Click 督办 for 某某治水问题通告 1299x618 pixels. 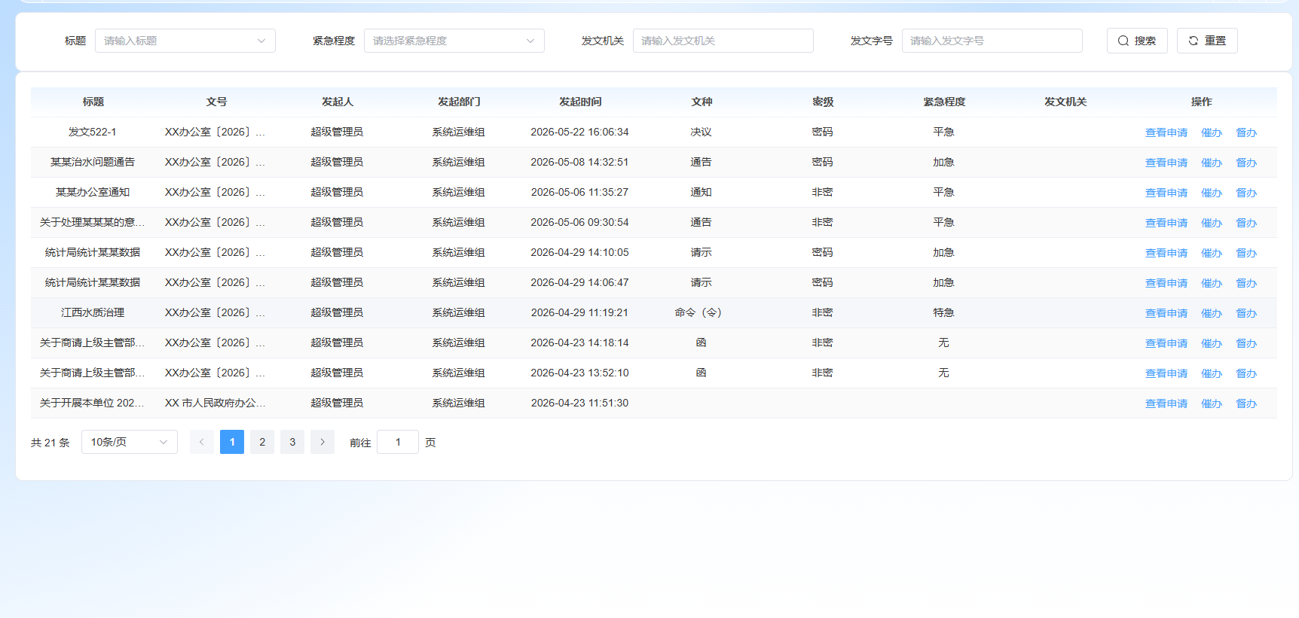(x=1246, y=163)
